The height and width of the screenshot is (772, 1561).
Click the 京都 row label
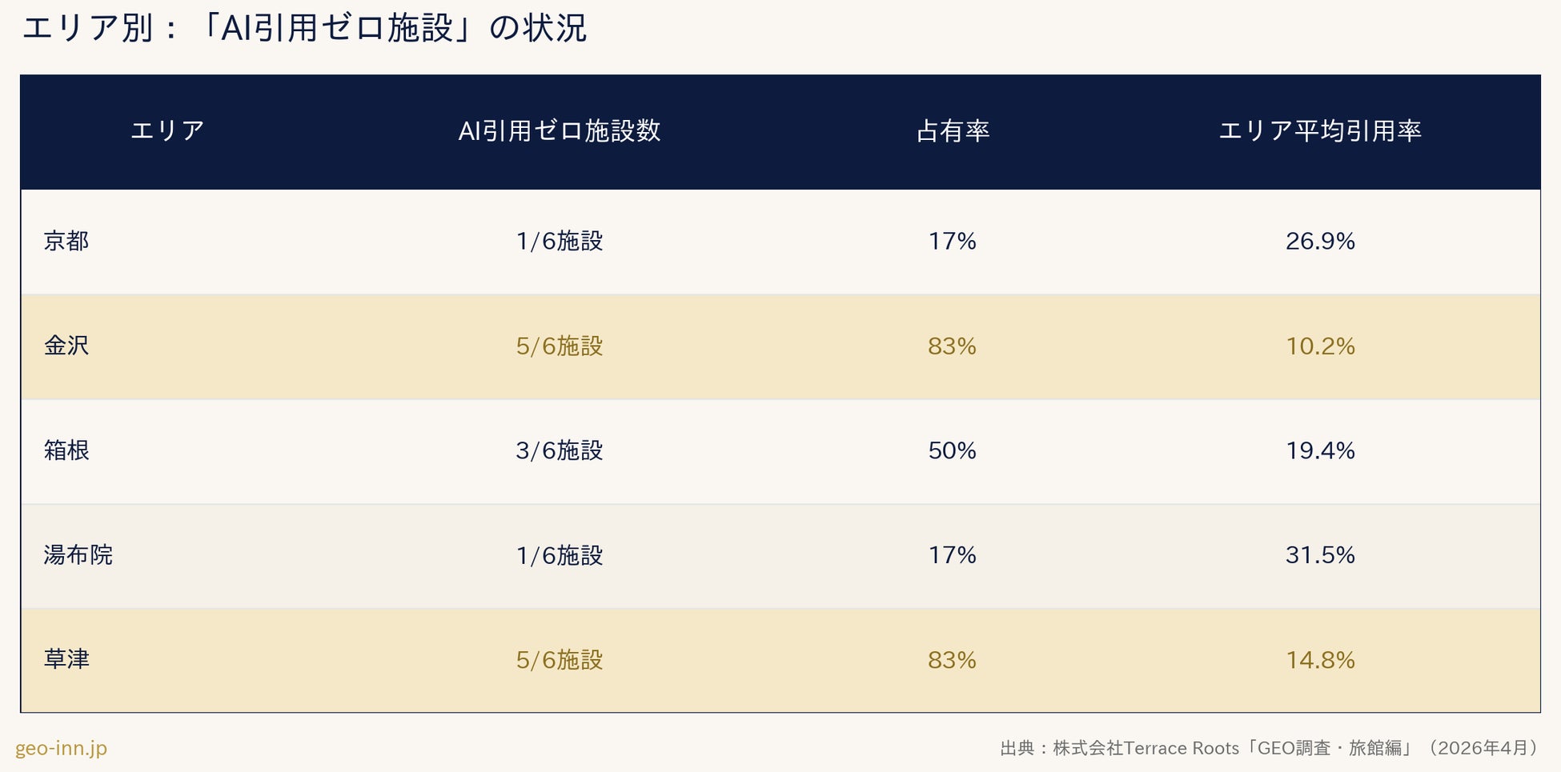66,241
